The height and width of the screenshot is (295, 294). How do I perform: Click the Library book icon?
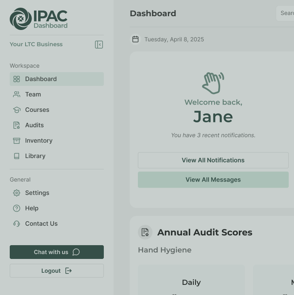tap(17, 156)
